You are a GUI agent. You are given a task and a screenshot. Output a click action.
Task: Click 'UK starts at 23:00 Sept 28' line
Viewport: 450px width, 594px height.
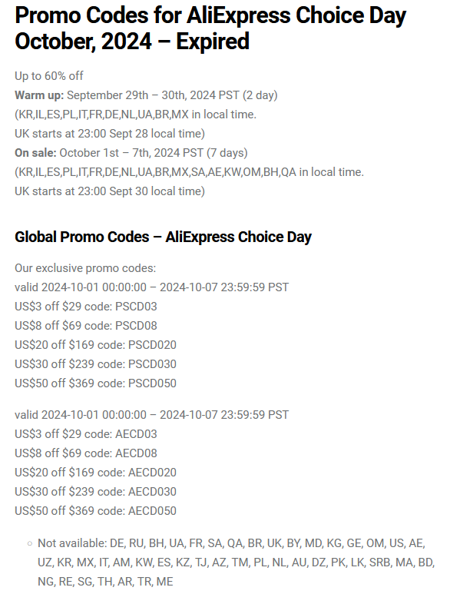(x=110, y=134)
